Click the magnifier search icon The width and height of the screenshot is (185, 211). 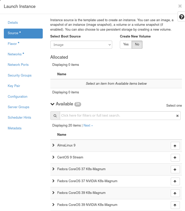55,116
